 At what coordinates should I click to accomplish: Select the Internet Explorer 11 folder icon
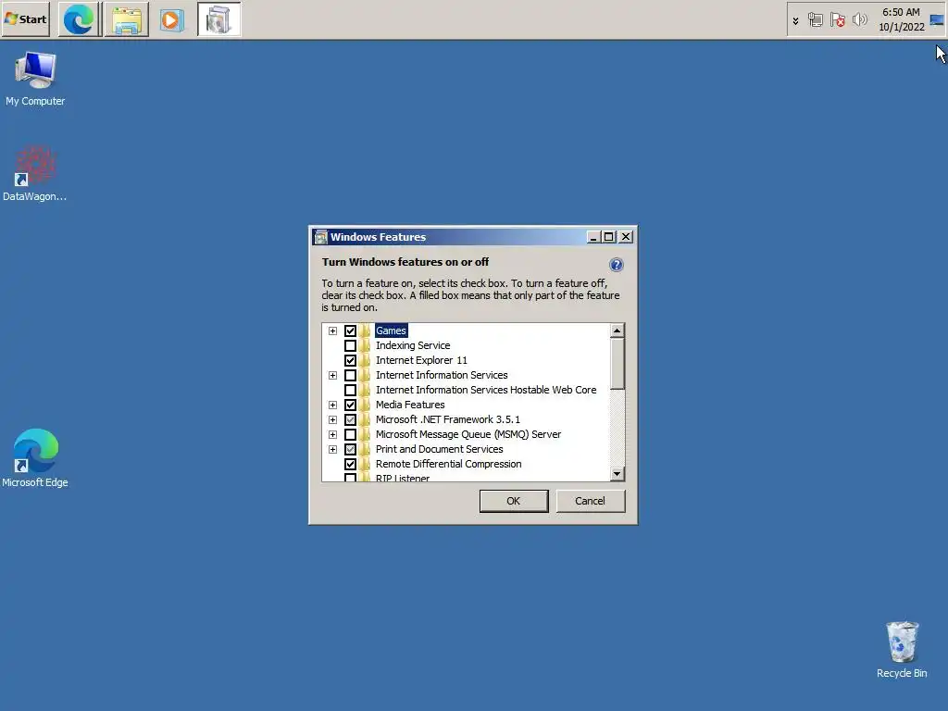tap(365, 360)
